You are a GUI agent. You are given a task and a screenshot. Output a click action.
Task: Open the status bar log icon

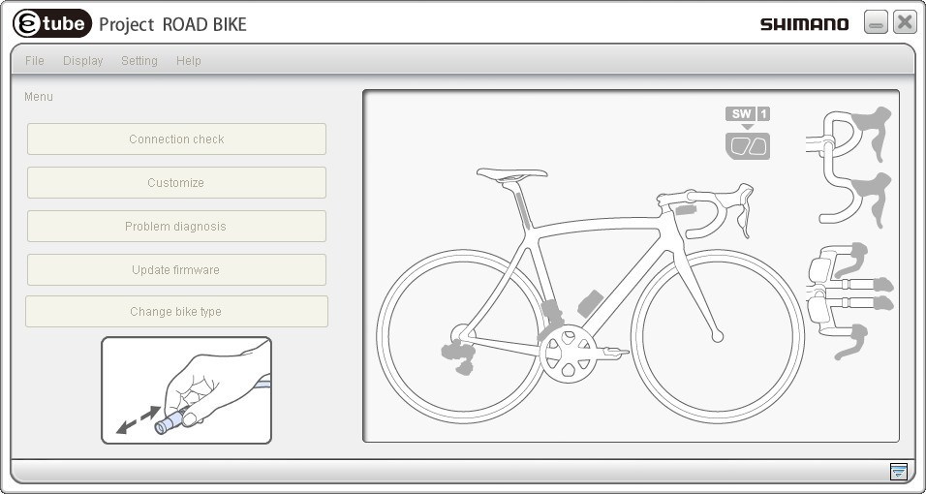pos(898,472)
